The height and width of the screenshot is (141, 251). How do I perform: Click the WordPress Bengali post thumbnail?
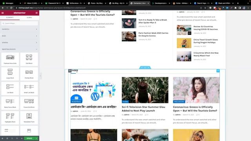click(94, 90)
